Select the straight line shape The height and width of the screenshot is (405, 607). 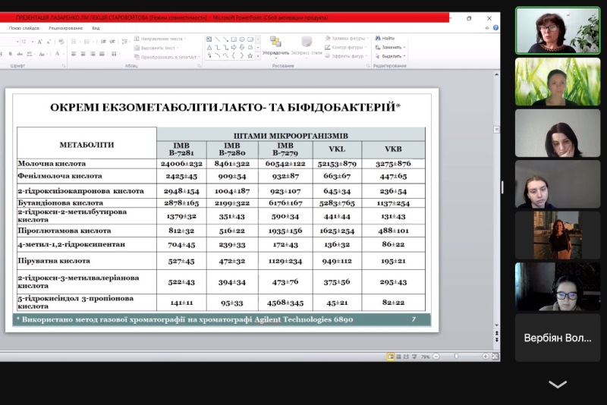pyautogui.click(x=218, y=39)
